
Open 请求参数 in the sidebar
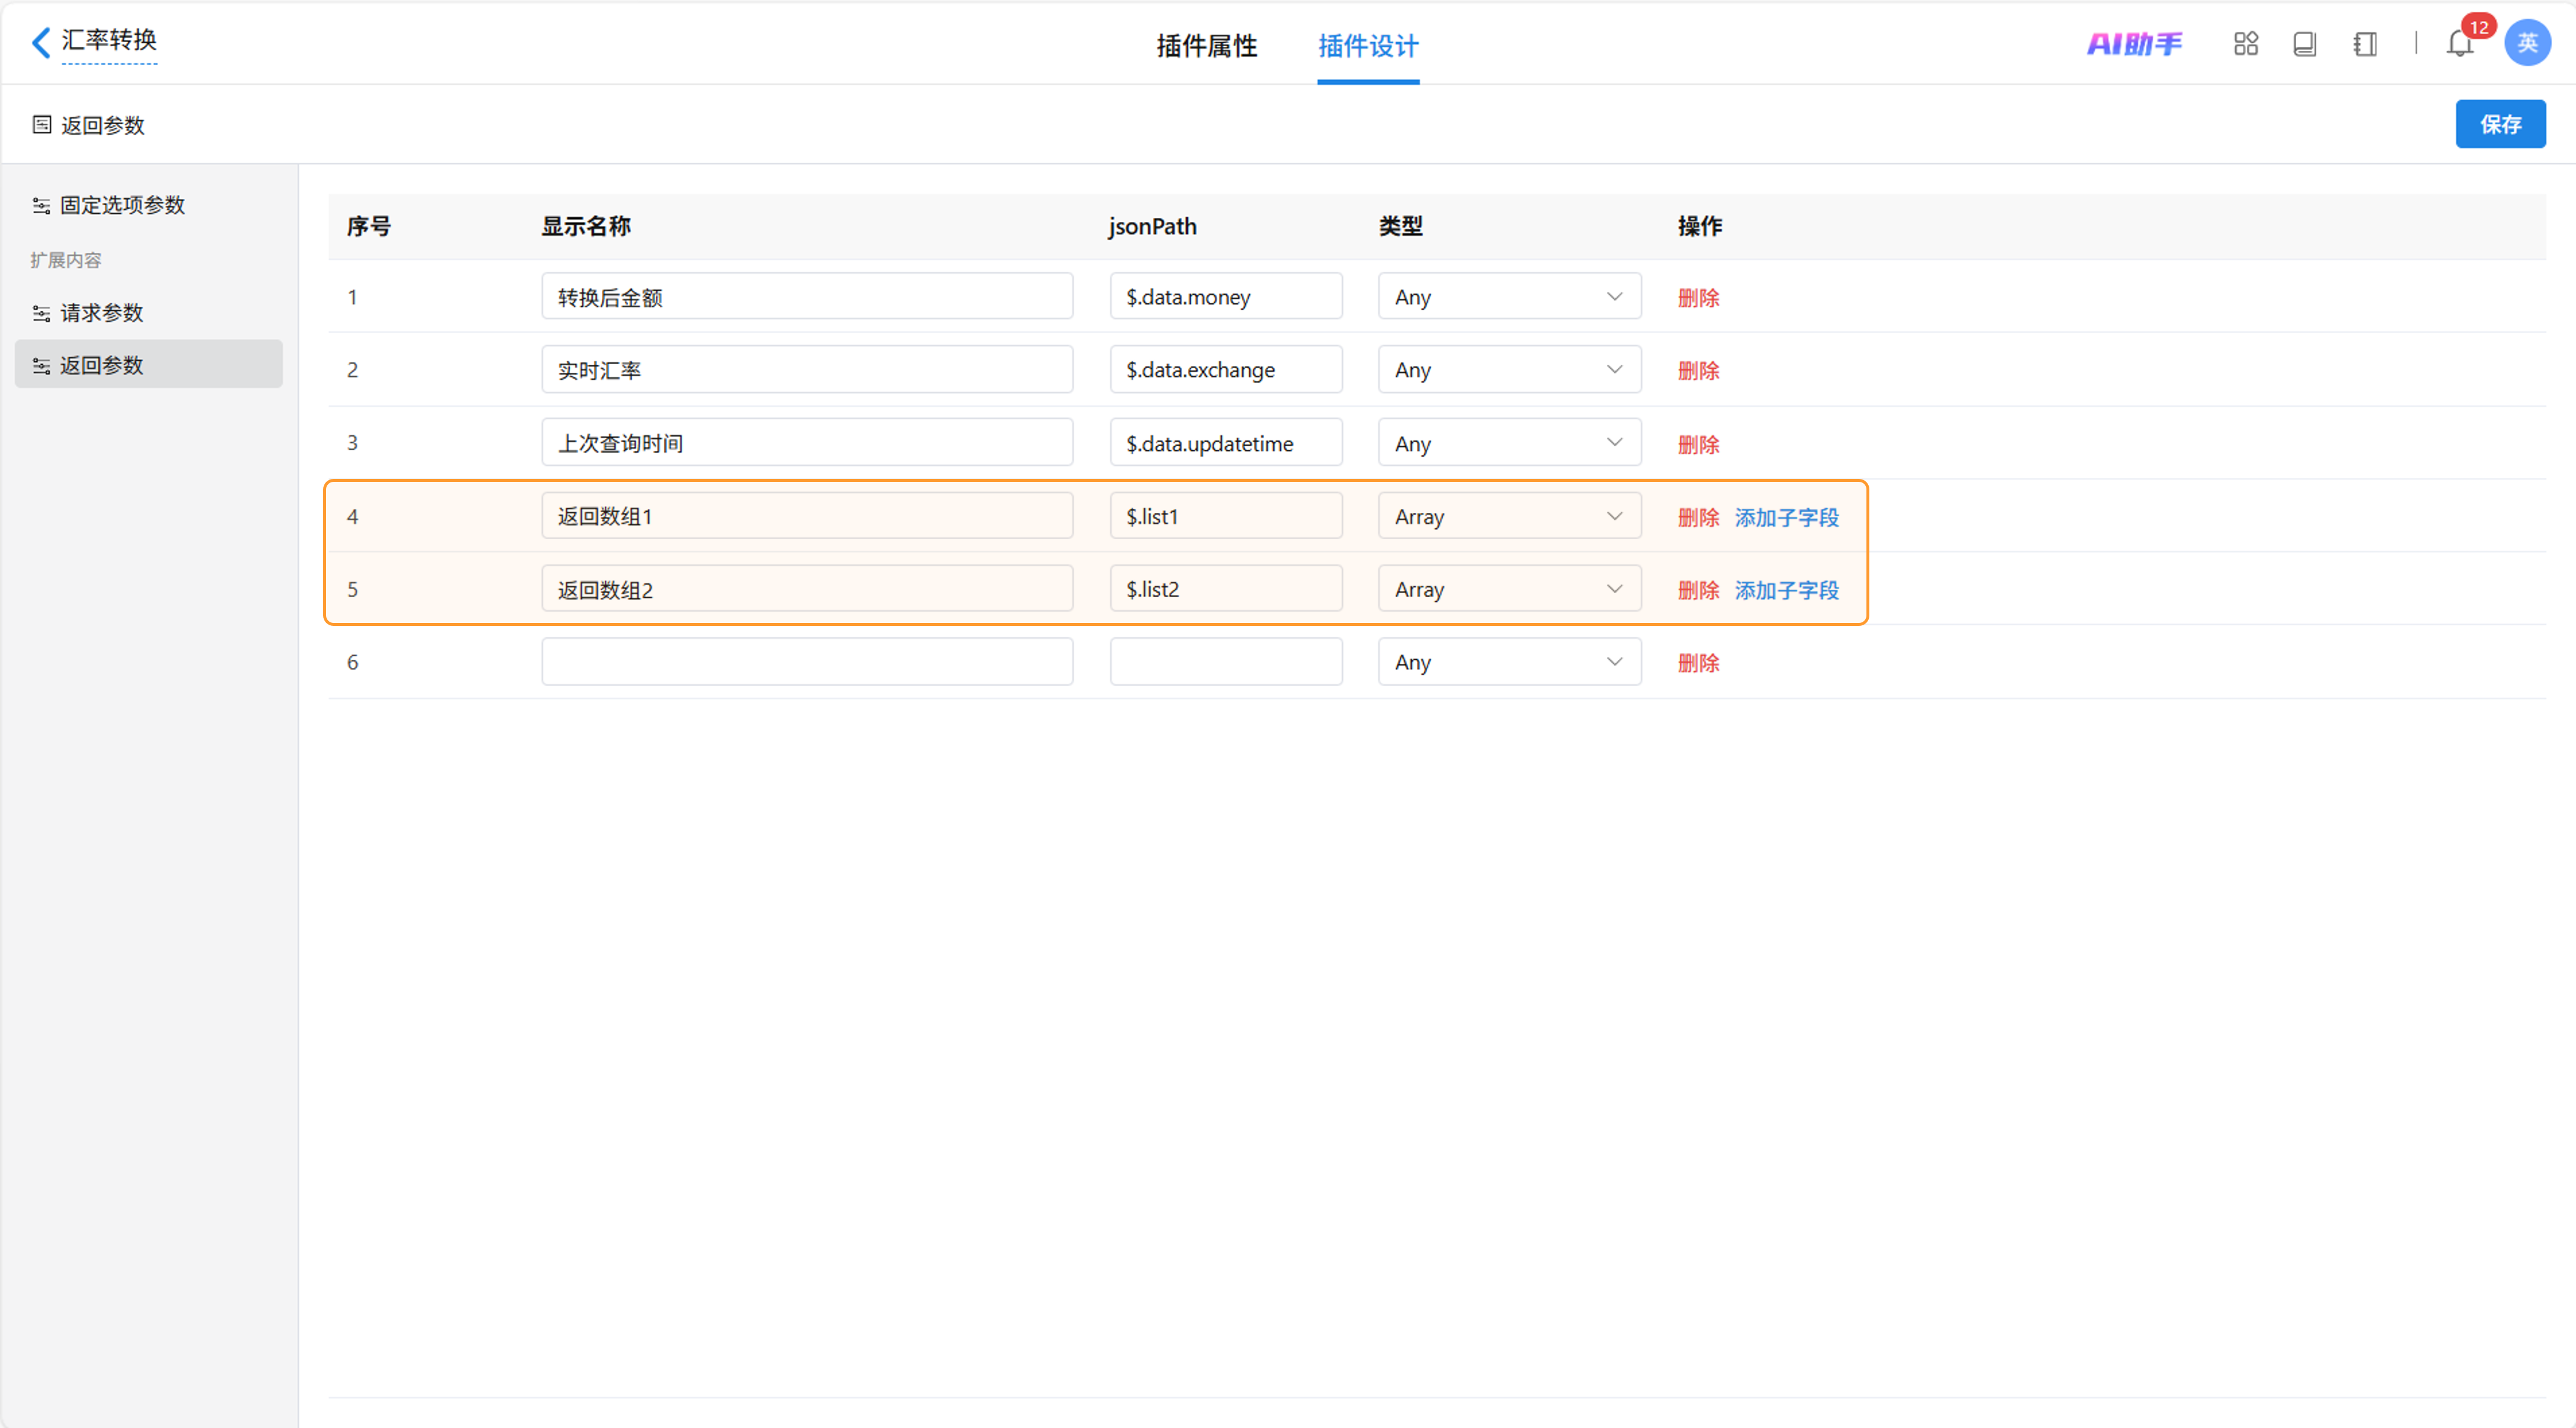[101, 313]
